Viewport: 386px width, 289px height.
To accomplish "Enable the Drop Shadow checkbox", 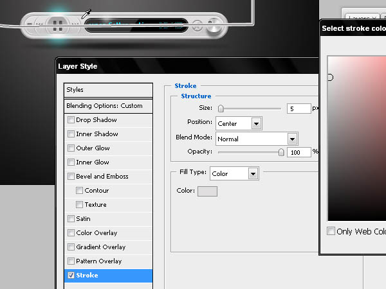I will tap(71, 120).
